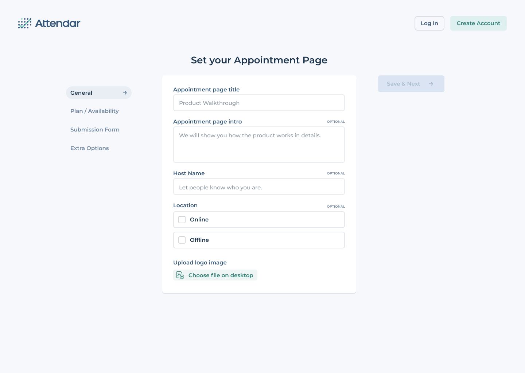Image resolution: width=525 pixels, height=373 pixels.
Task: Click the arrow icon in the General tab
Action: tap(125, 93)
